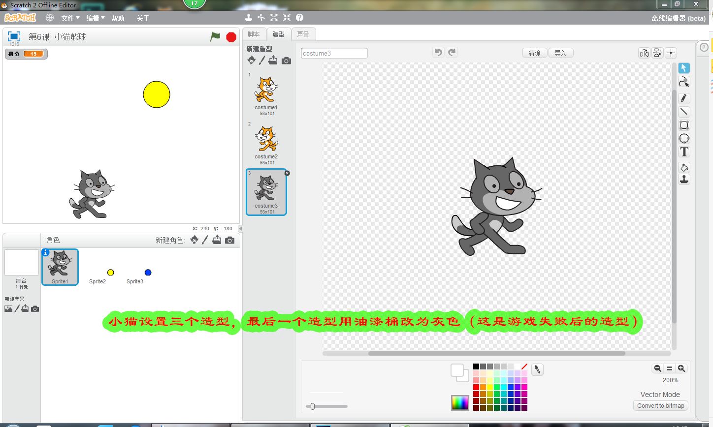Pick the black color swatch
713x427 pixels.
pos(476,366)
